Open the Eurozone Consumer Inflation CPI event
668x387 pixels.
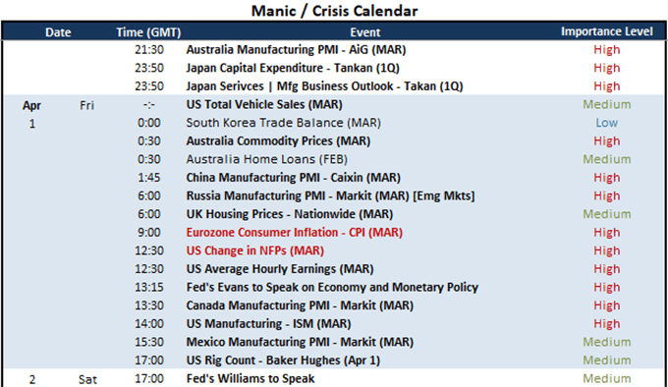(x=295, y=233)
